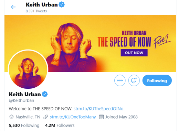Click the 8,391 Tweets count
178x131 pixels.
36,11
